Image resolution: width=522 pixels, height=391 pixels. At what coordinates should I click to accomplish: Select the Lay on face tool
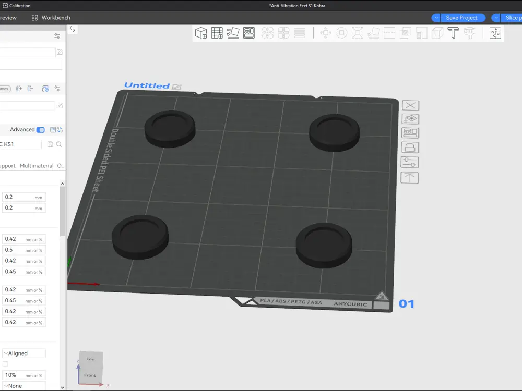point(374,33)
